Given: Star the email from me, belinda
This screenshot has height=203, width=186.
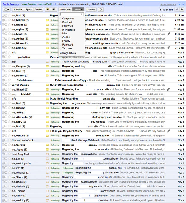Looking at the screenshot, I should [x=9, y=20].
